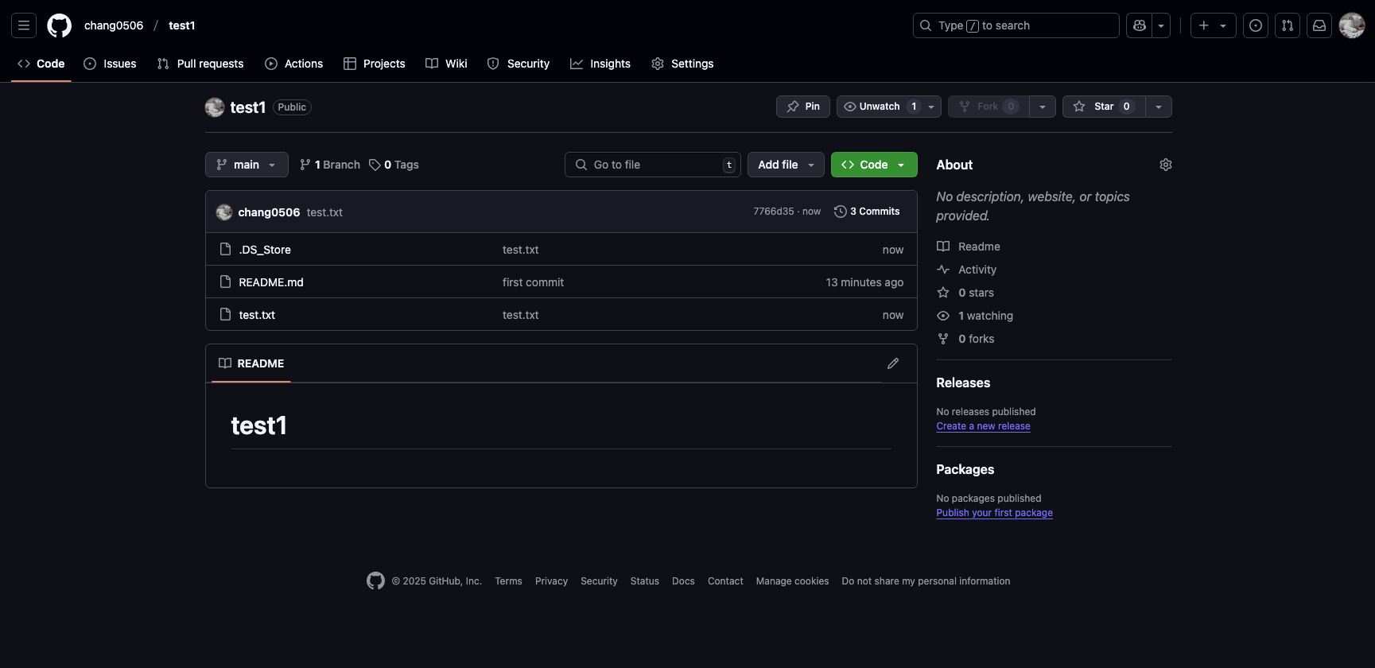The image size is (1375, 668).
Task: Star the test1 repository
Action: (1104, 107)
